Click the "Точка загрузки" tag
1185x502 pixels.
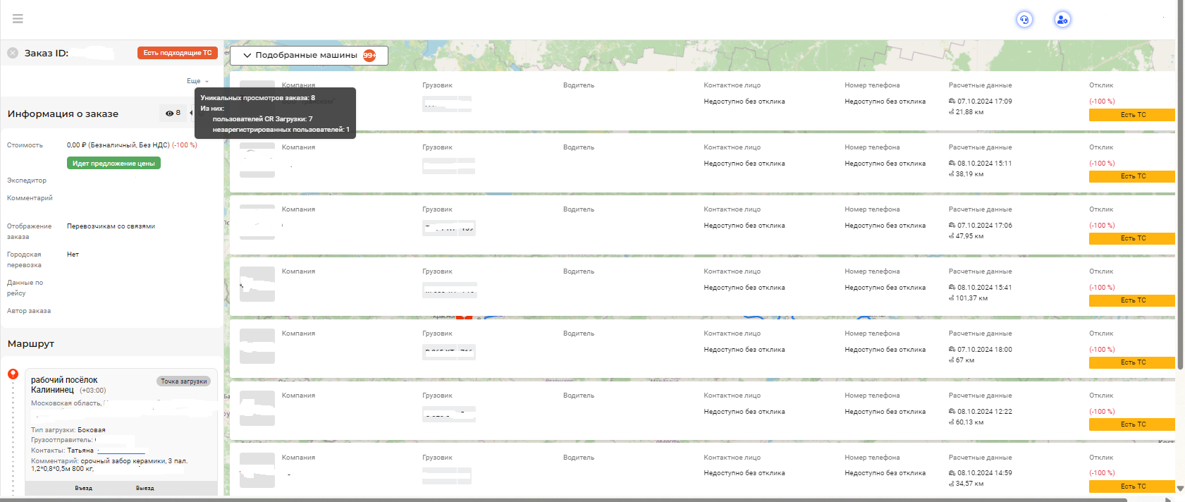[183, 381]
